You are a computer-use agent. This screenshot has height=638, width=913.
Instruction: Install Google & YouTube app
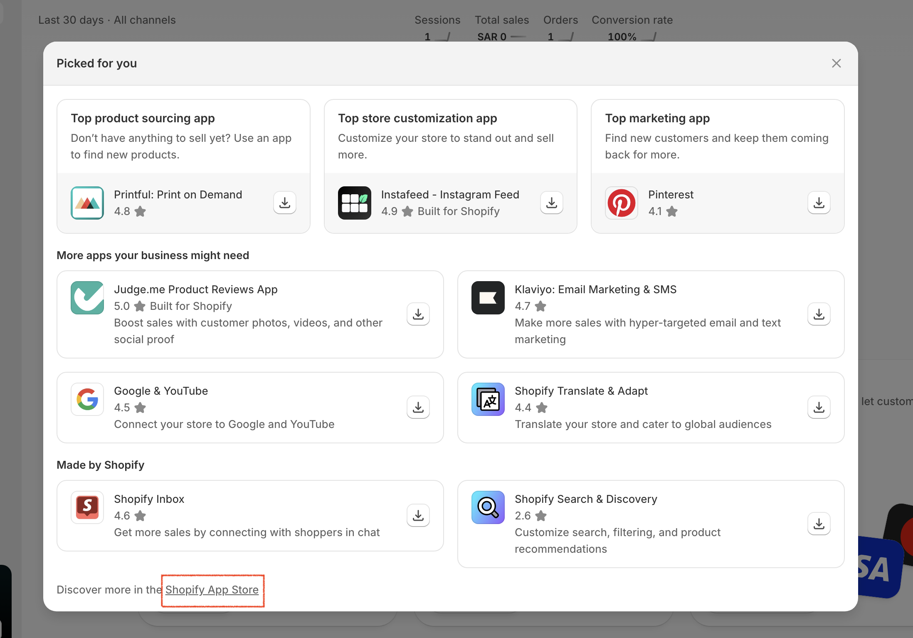[x=418, y=408]
